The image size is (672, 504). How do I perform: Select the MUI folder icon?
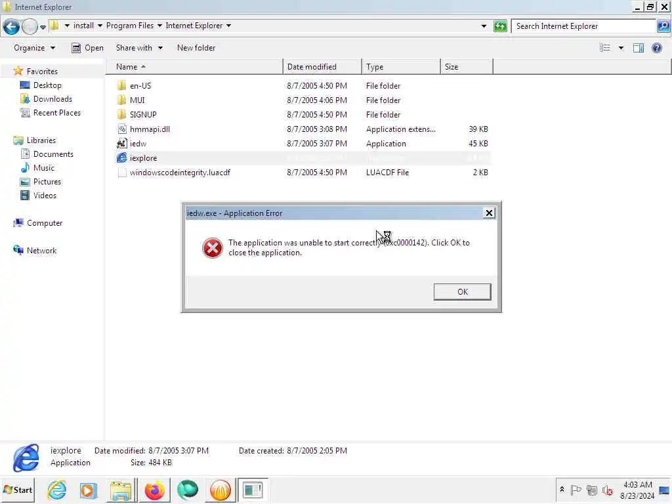click(x=121, y=100)
